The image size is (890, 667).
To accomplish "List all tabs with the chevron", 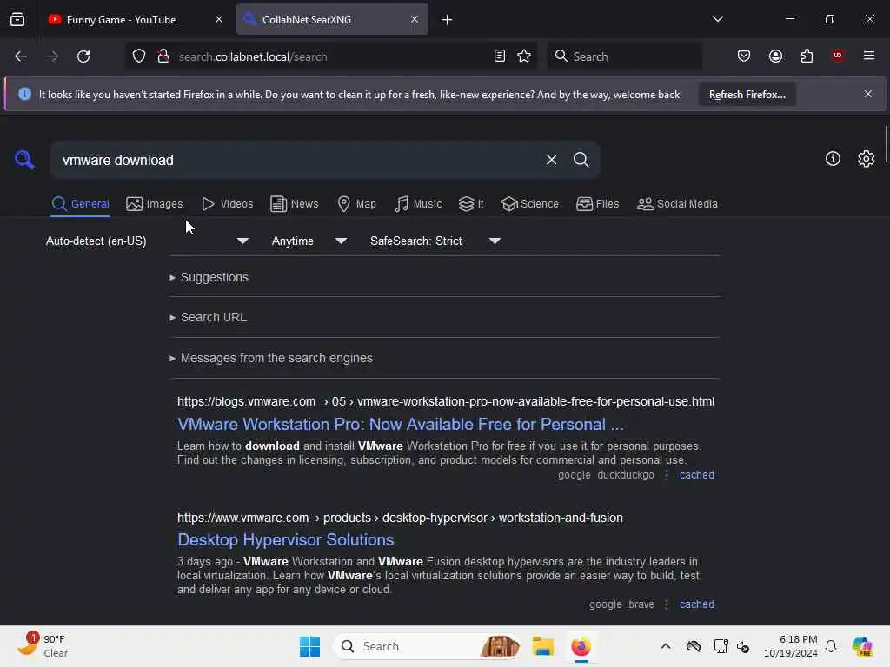I will click(717, 19).
